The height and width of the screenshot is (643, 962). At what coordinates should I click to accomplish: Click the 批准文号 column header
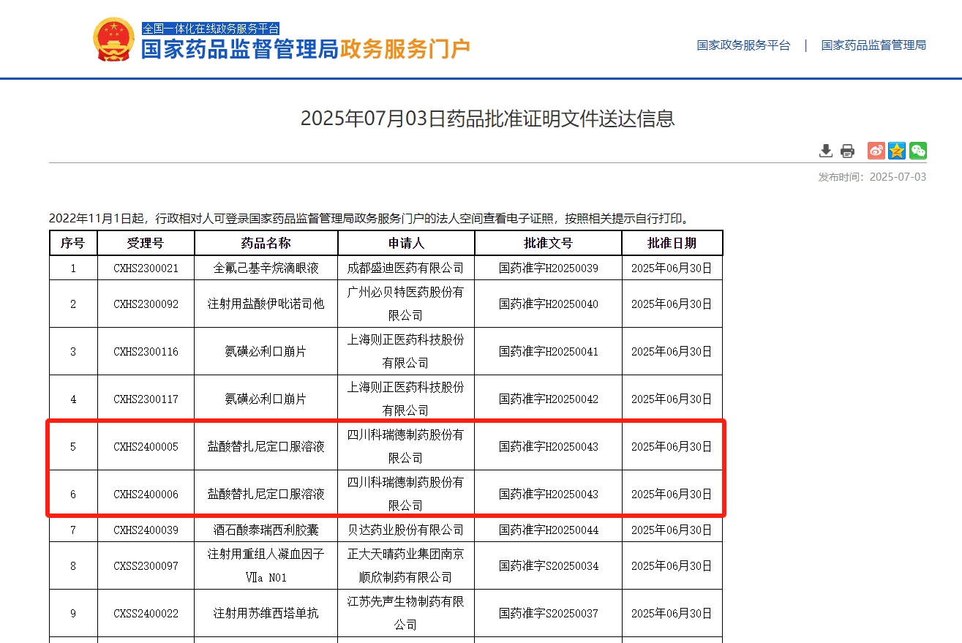(548, 243)
